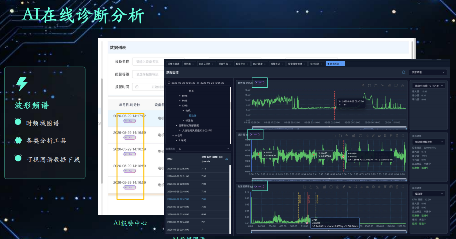The height and width of the screenshot is (239, 456).
Task: Select the active 数据图谱 tab
Action: [x=335, y=64]
